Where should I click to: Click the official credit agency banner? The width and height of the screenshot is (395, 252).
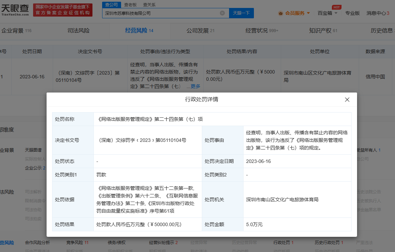click(x=63, y=10)
